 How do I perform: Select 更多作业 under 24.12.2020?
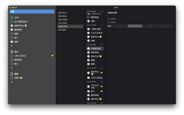[95, 37]
